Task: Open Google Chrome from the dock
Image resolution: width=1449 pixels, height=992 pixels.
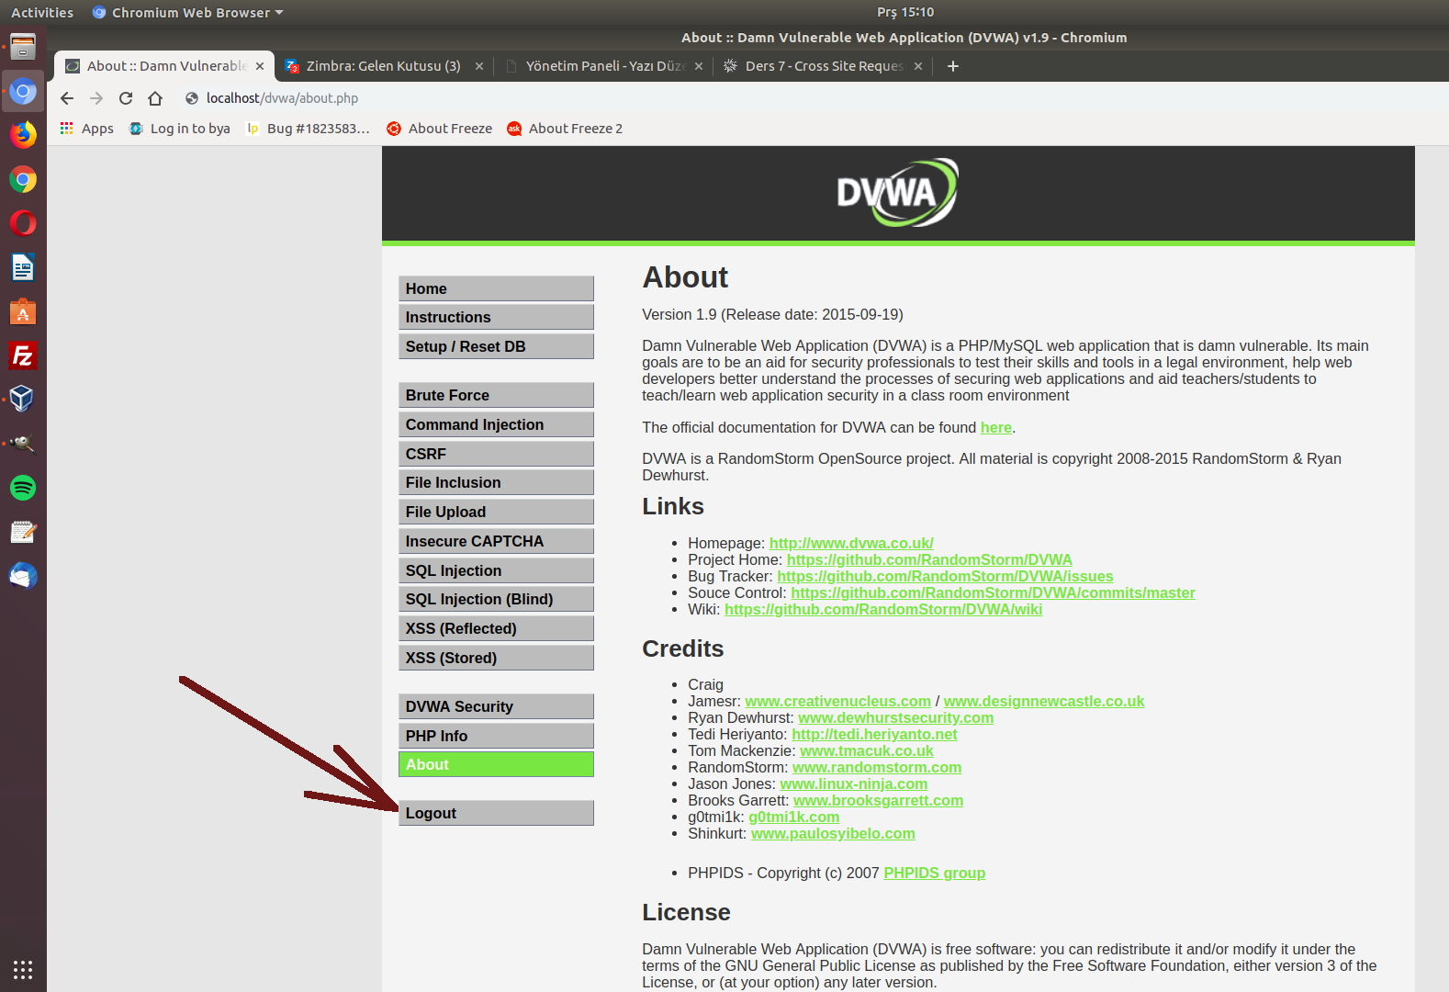Action: pos(23,179)
